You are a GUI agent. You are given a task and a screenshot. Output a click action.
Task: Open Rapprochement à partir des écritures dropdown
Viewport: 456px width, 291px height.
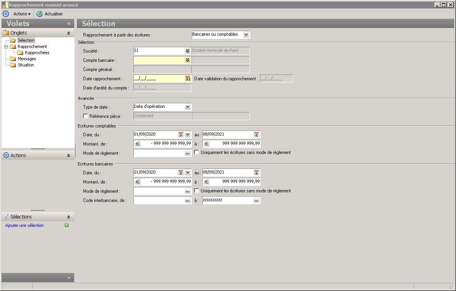[246, 35]
